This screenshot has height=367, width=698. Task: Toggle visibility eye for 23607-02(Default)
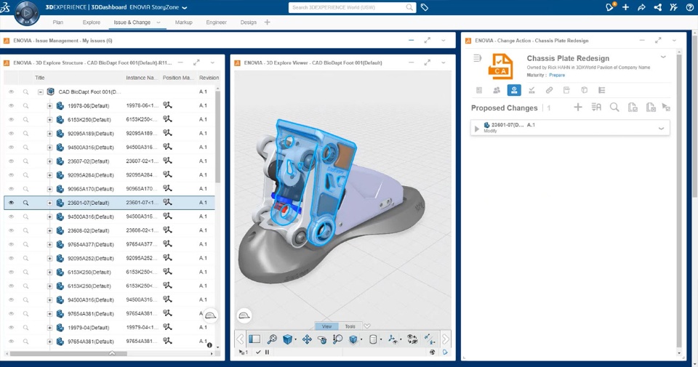tap(11, 161)
